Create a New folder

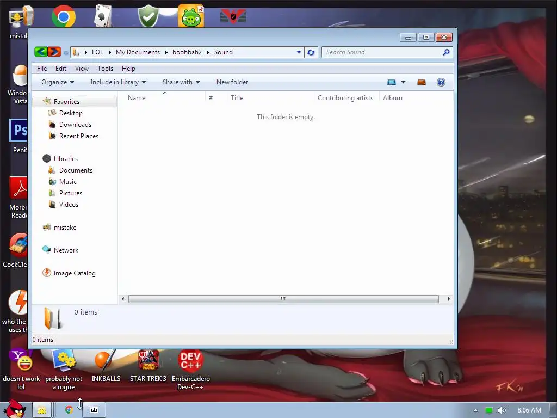(x=232, y=82)
